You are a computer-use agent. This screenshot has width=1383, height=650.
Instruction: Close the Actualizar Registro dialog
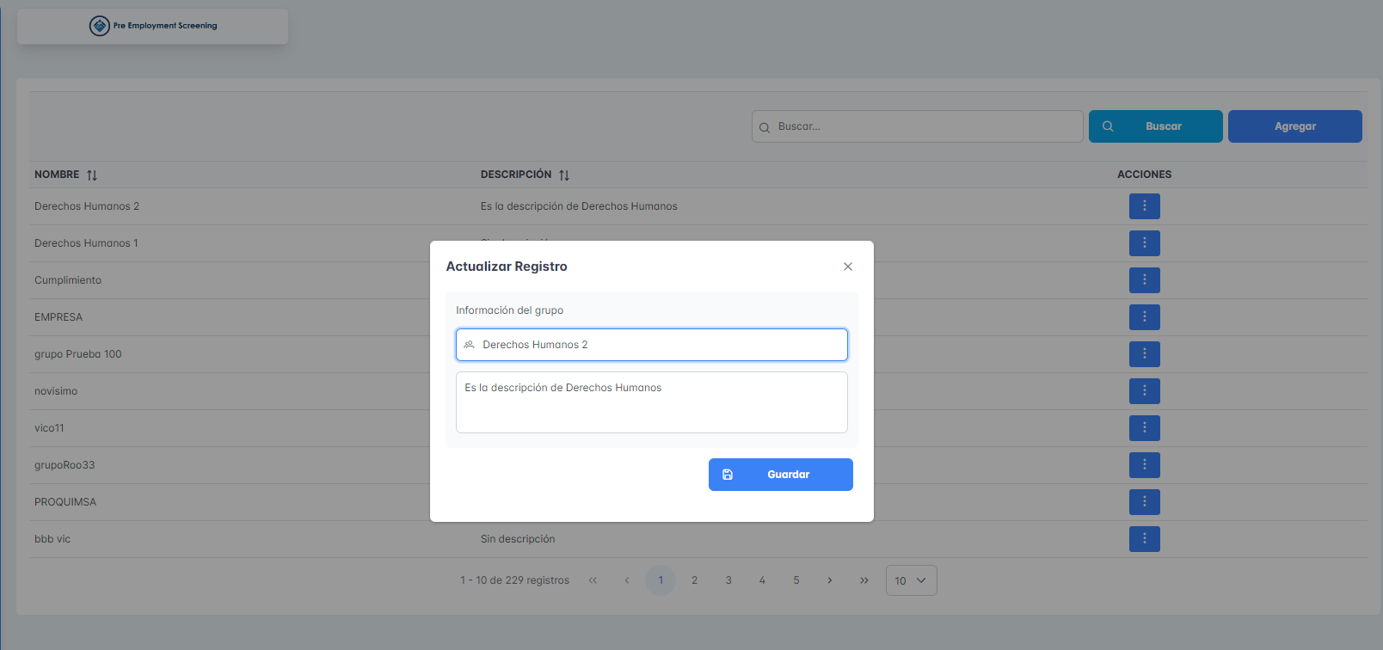[848, 267]
